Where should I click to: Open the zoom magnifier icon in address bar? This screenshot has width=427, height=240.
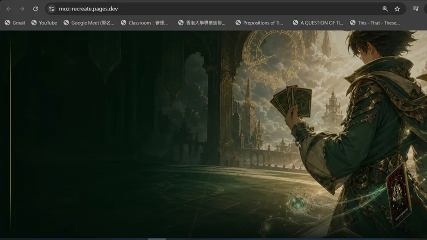coord(385,9)
